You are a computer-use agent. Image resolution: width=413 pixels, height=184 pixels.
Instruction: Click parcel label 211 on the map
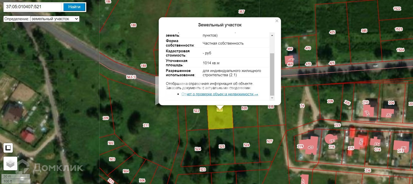click(146, 125)
